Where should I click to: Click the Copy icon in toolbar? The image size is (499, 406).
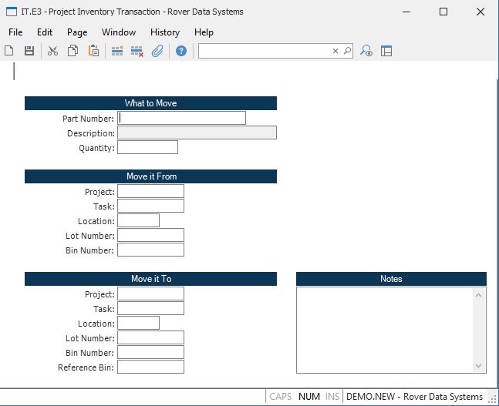[x=72, y=51]
